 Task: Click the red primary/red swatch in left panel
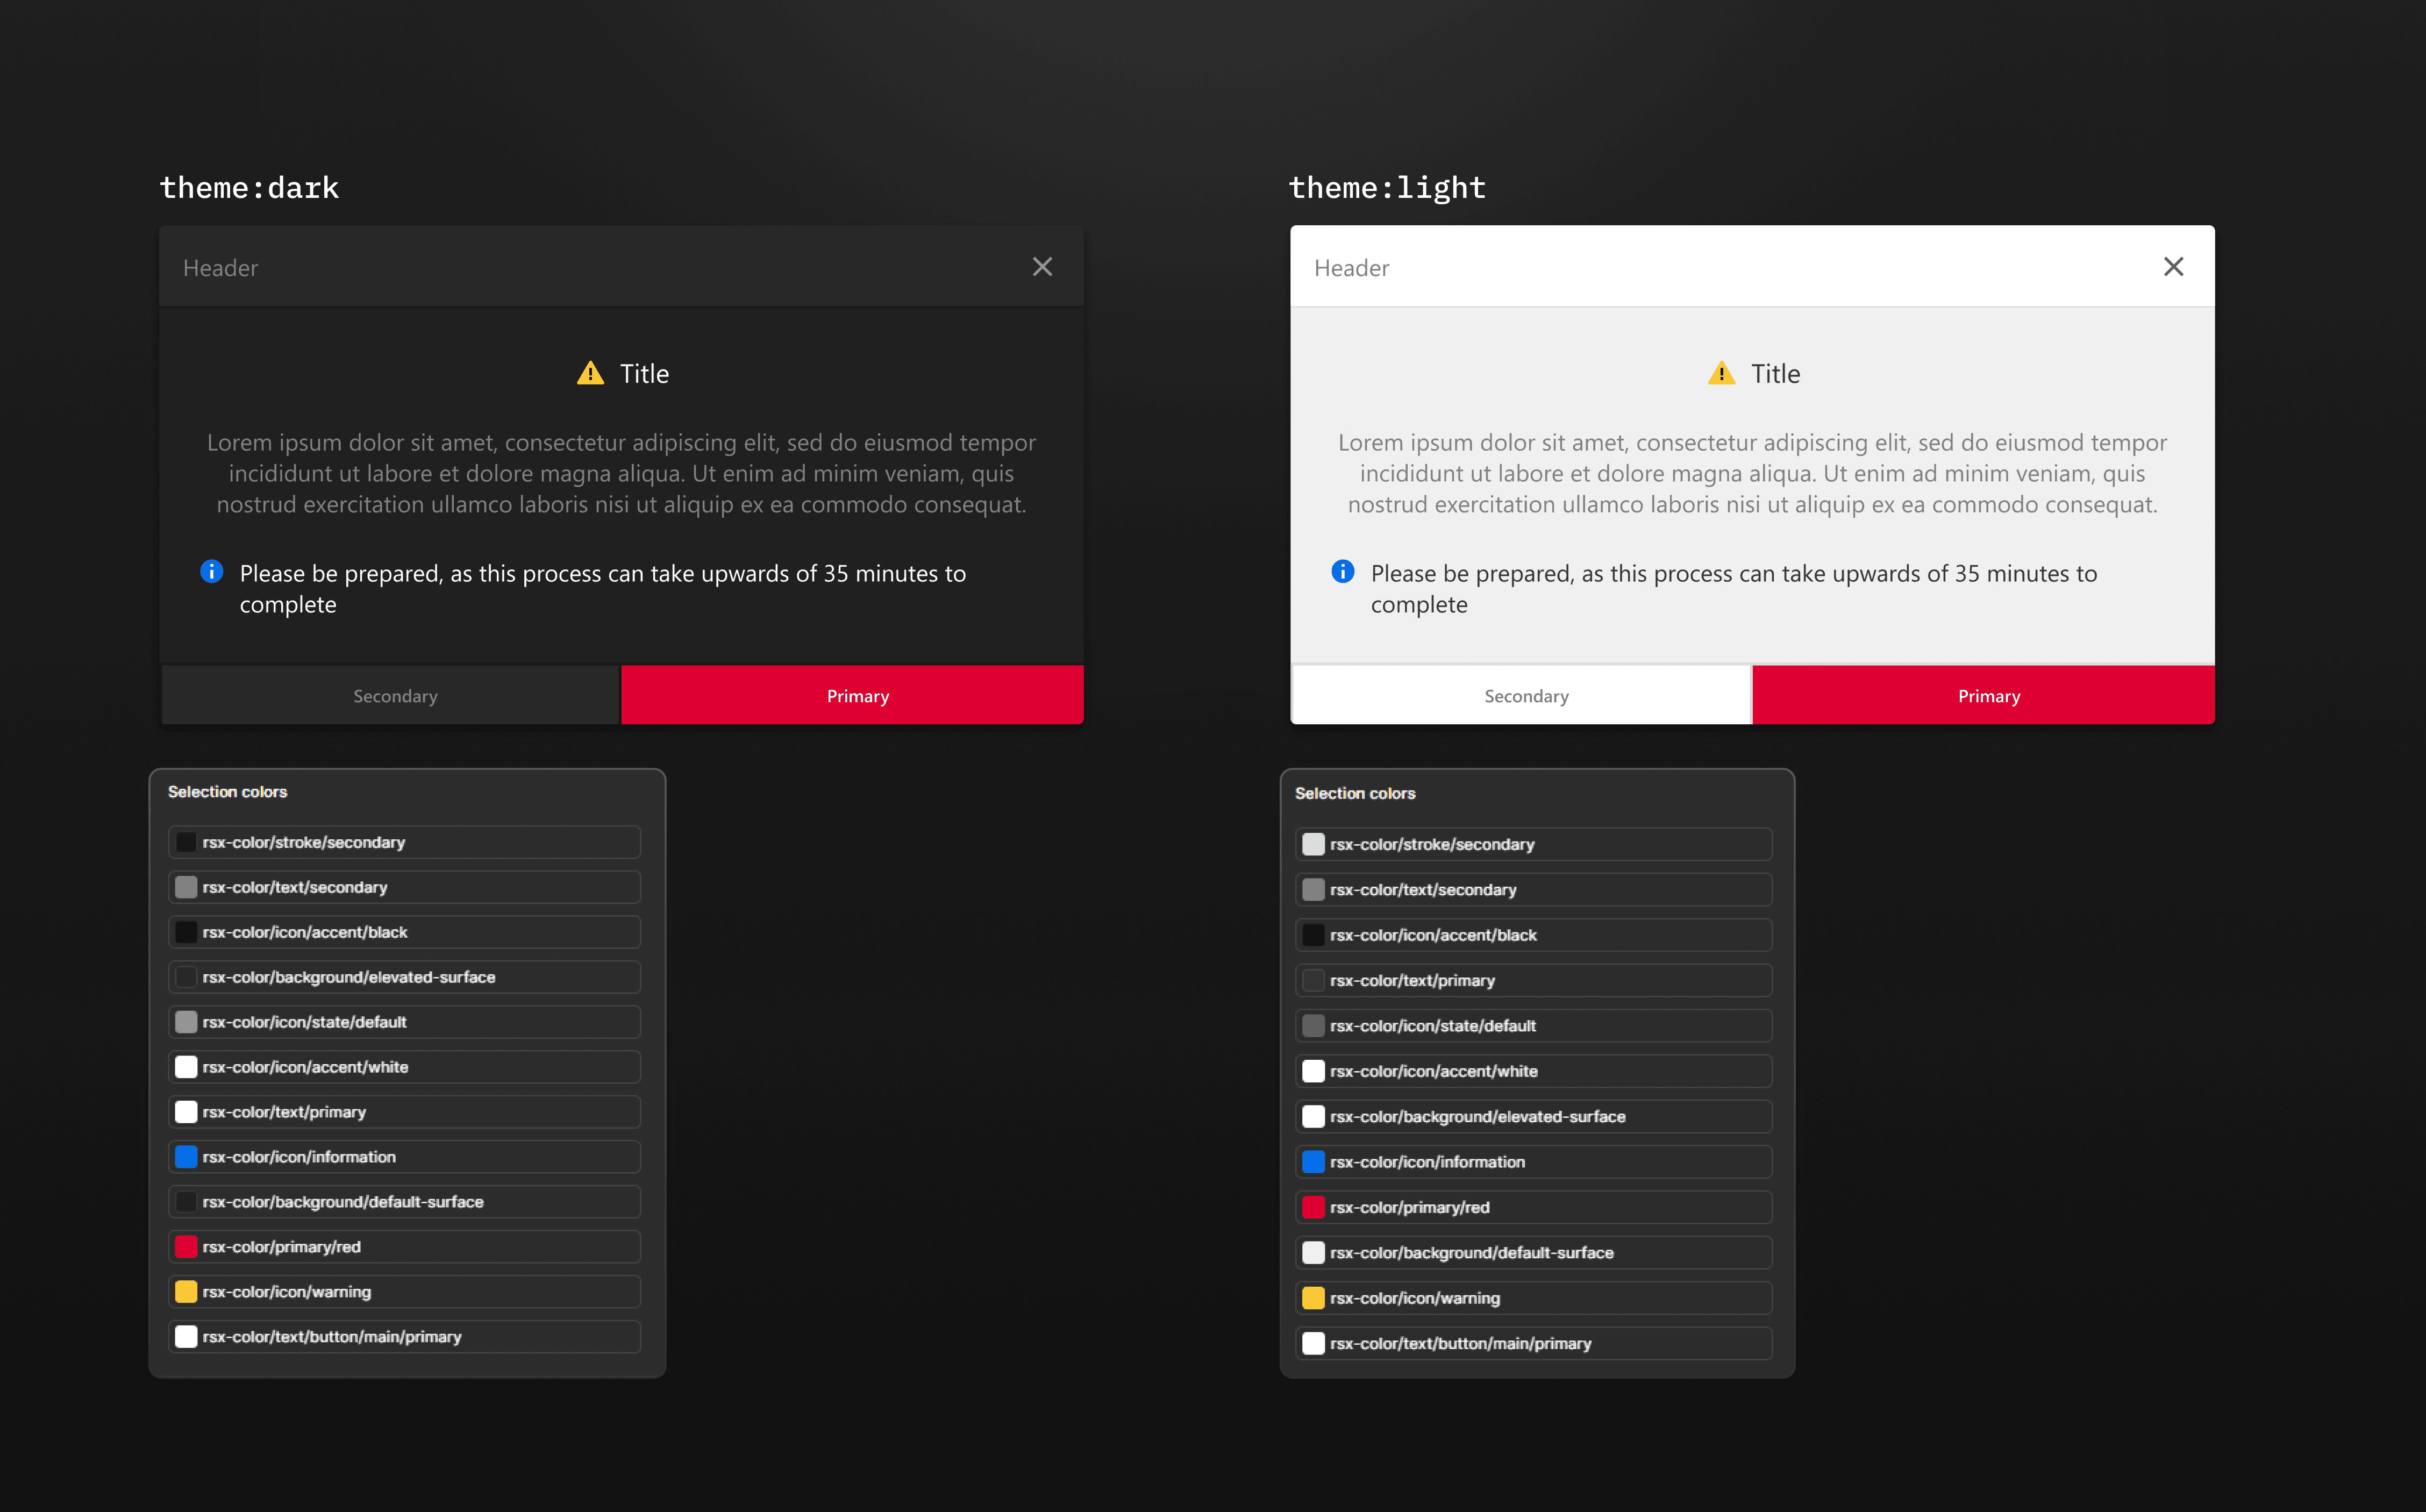[x=186, y=1246]
